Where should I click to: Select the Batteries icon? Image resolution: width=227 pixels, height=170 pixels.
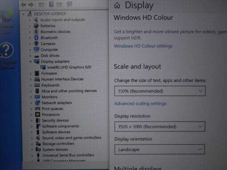(x=36, y=26)
